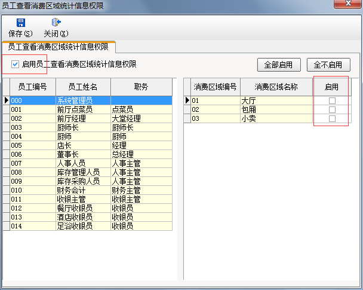Screen dimensions: 363x290
Task: Click employee number 004
Action: click(x=33, y=136)
